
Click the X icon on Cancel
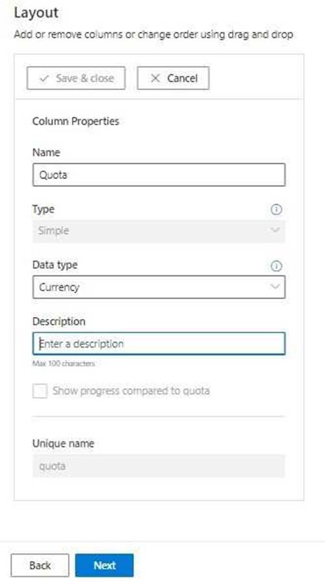click(x=155, y=78)
